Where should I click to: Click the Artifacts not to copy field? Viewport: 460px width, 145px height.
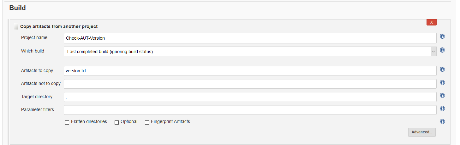coord(250,84)
